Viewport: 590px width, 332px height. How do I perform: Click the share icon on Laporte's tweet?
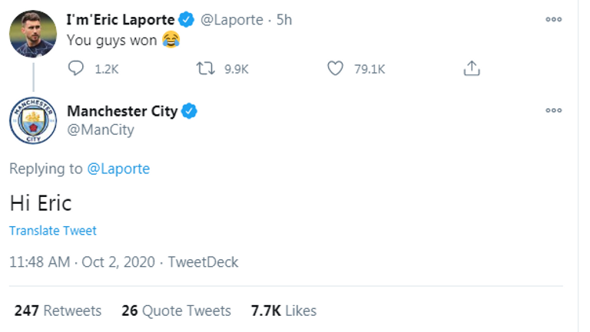pyautogui.click(x=471, y=69)
